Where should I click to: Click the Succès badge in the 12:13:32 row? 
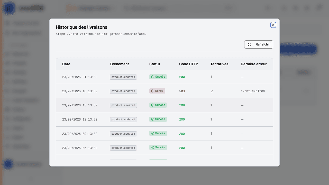point(158,119)
